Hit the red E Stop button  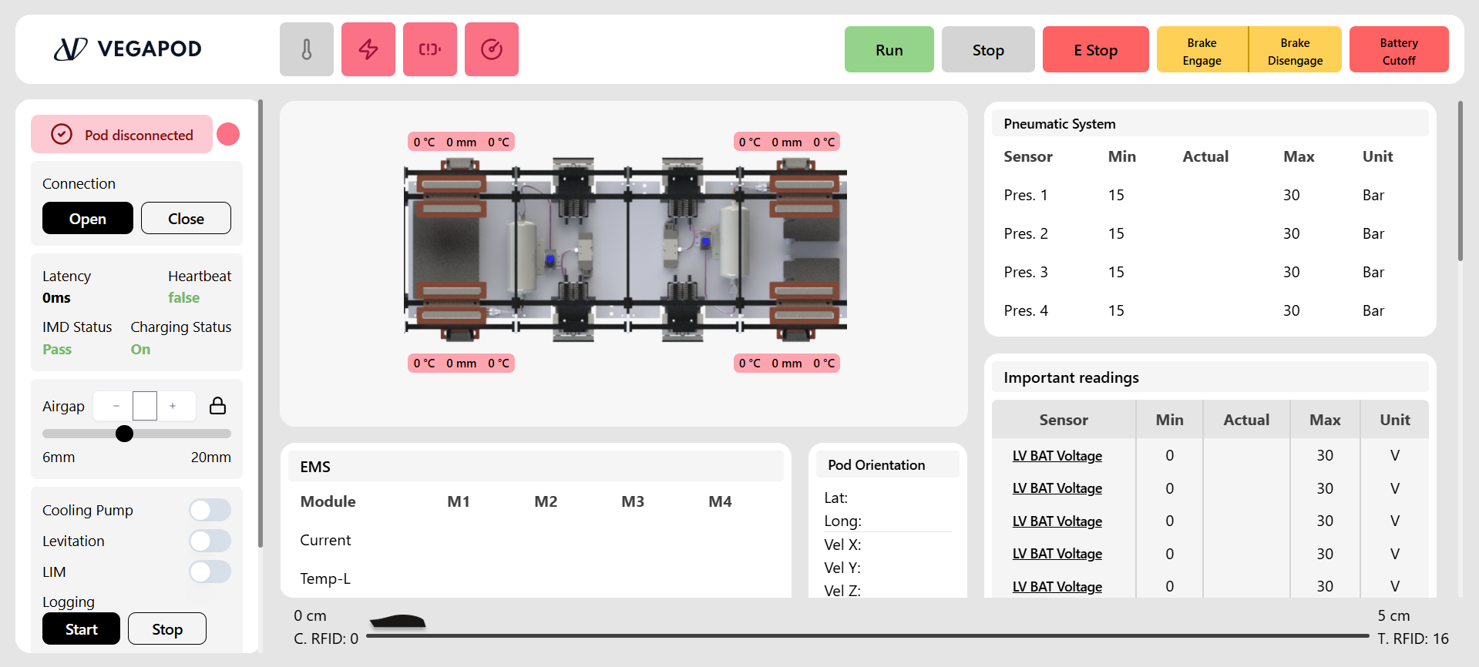1095,50
